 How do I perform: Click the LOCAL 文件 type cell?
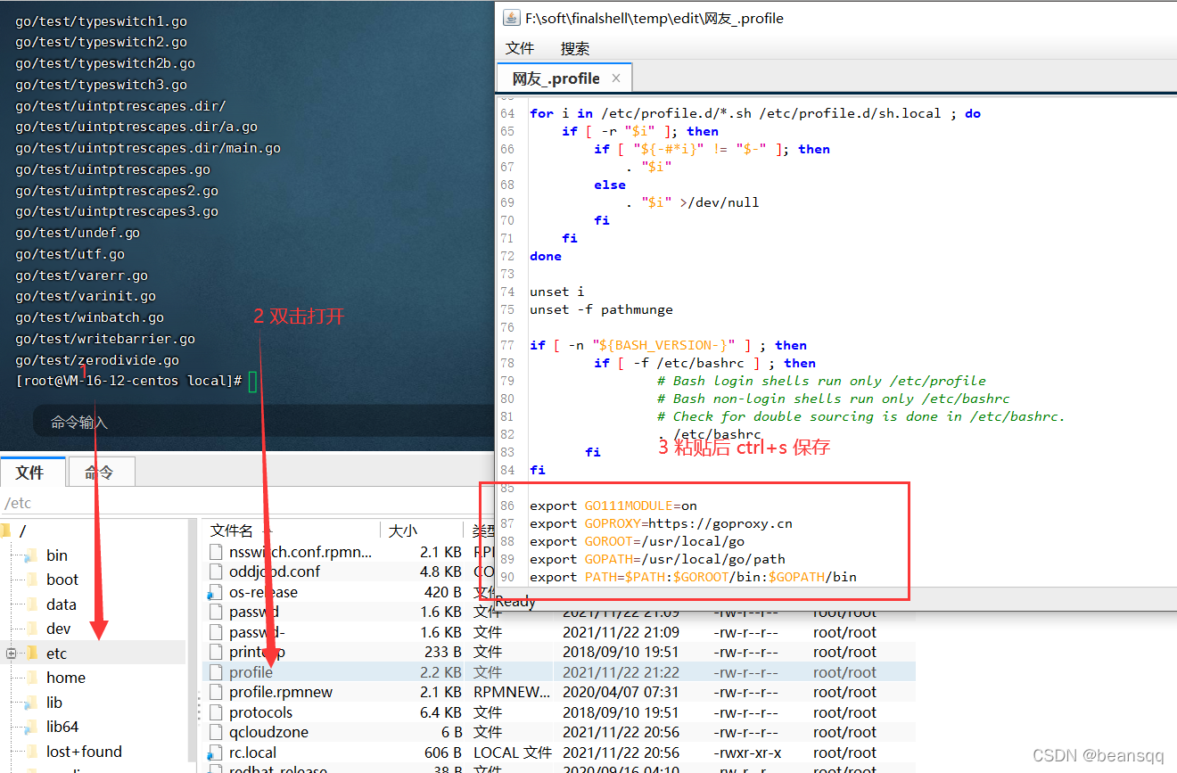point(513,752)
